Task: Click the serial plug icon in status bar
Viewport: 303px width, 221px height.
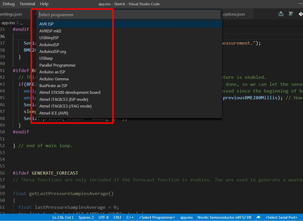Action: click(258, 217)
